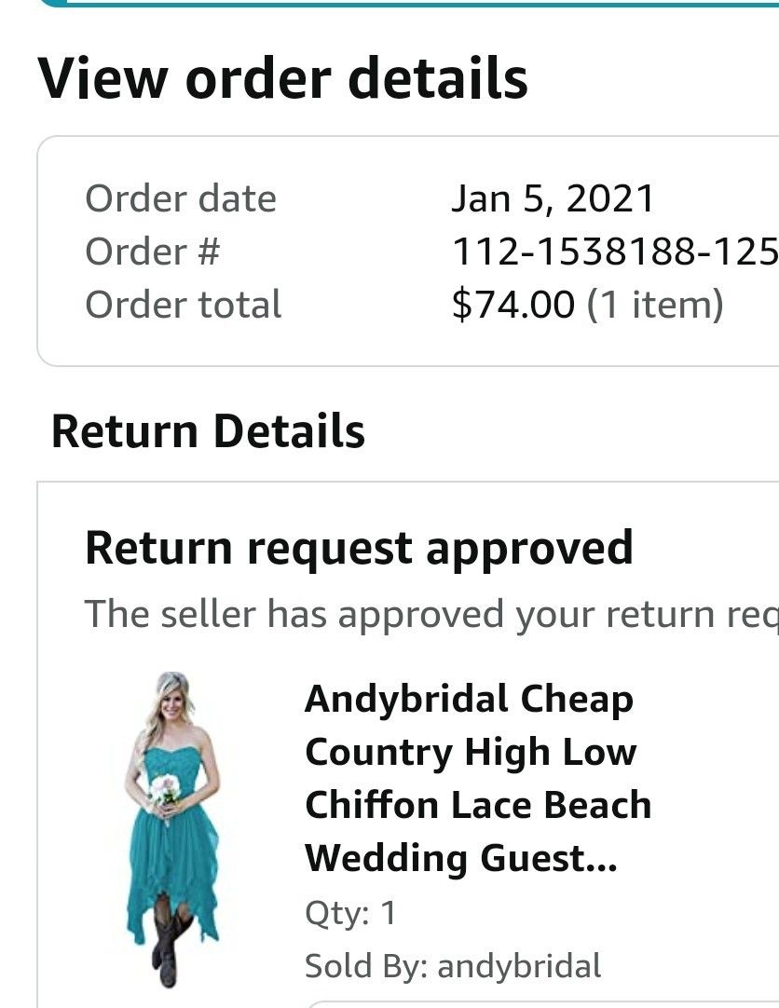Tap the Return request approved status heading

tap(359, 548)
